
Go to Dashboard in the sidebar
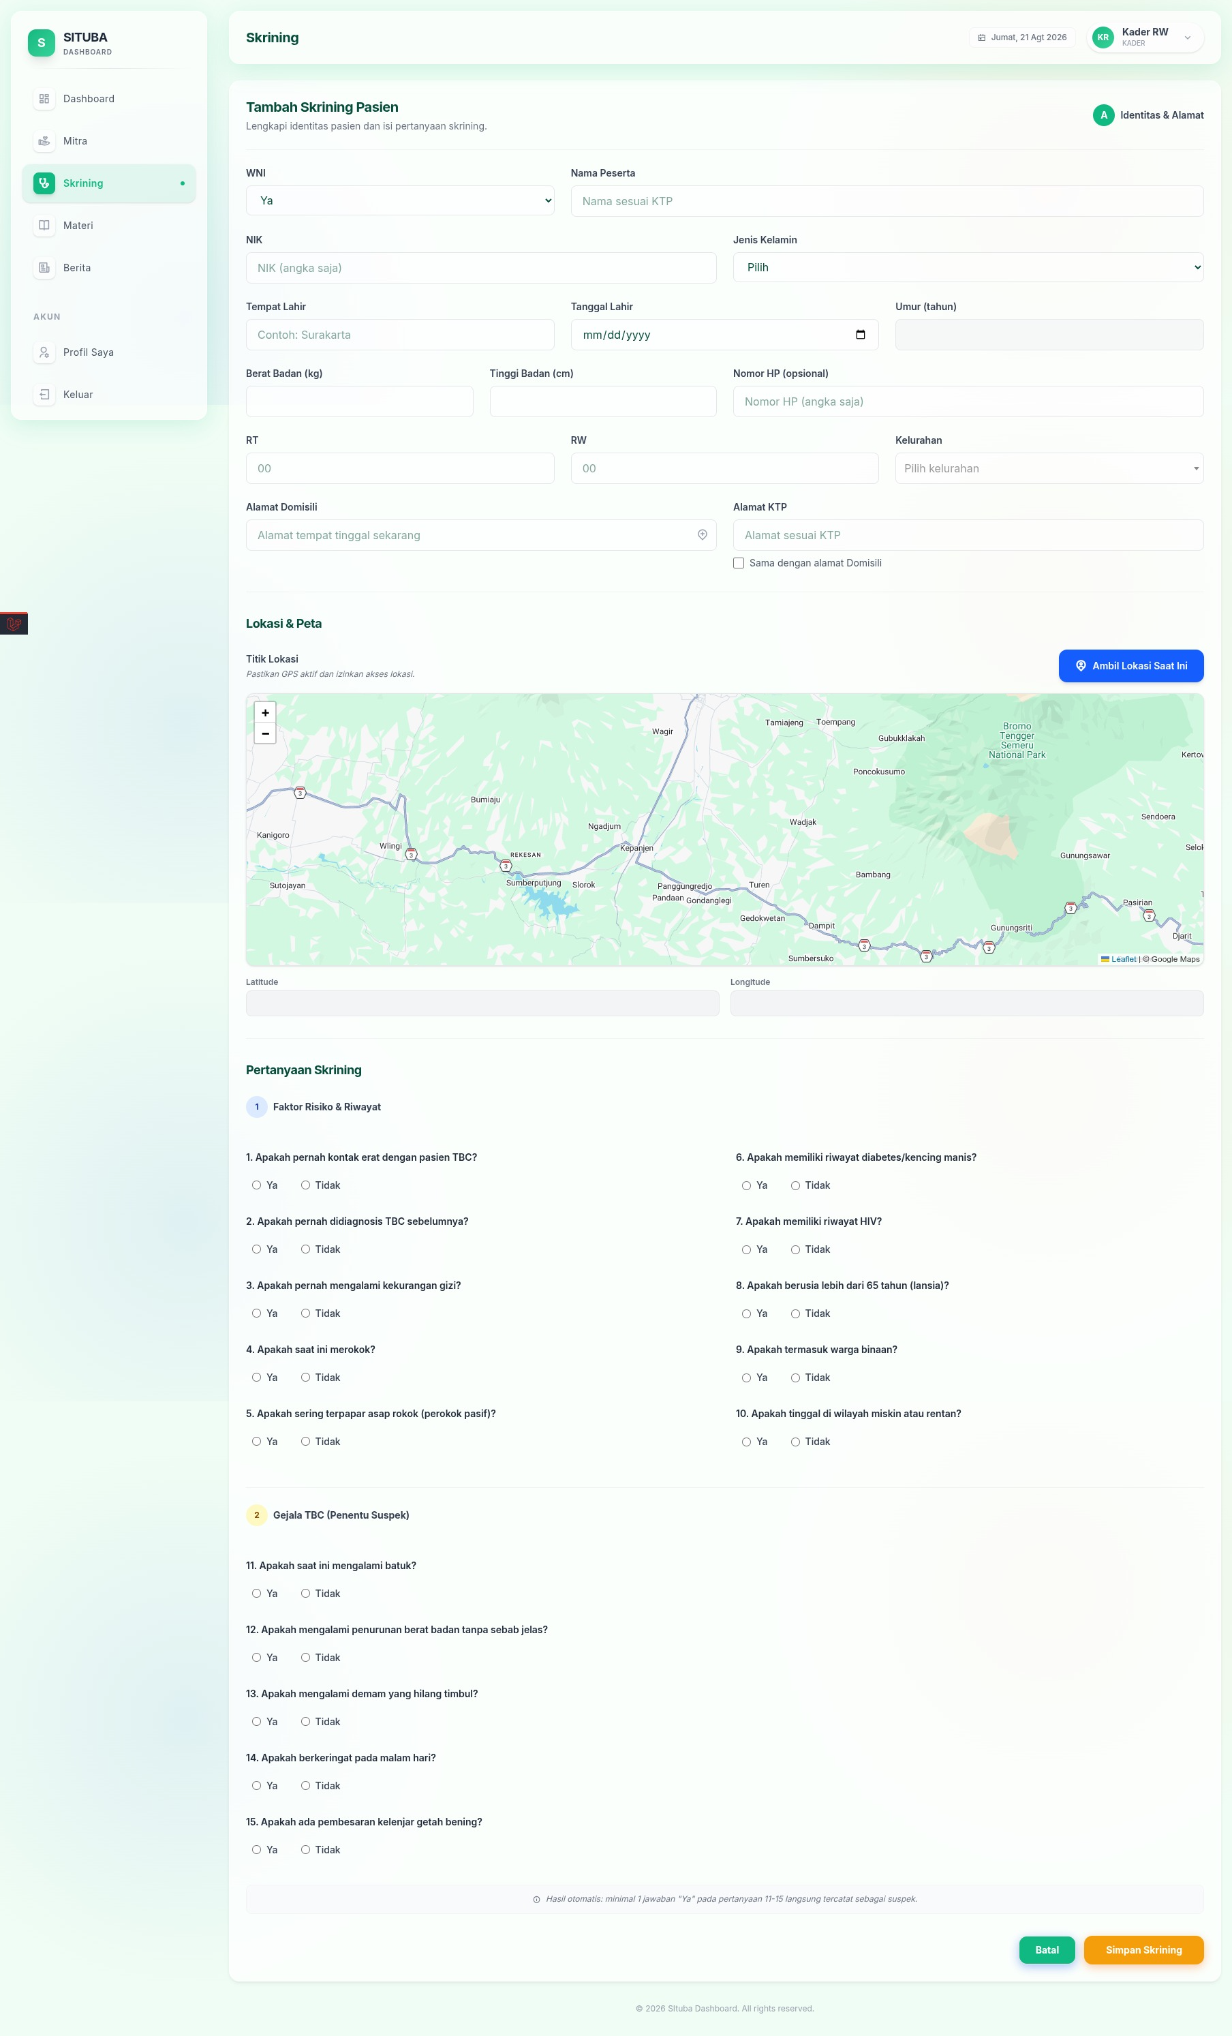coord(109,99)
